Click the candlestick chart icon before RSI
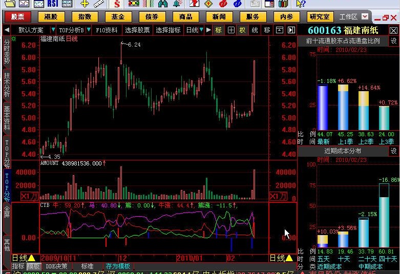Image resolution: width=400 pixels, height=274 pixels. [x=39, y=3]
